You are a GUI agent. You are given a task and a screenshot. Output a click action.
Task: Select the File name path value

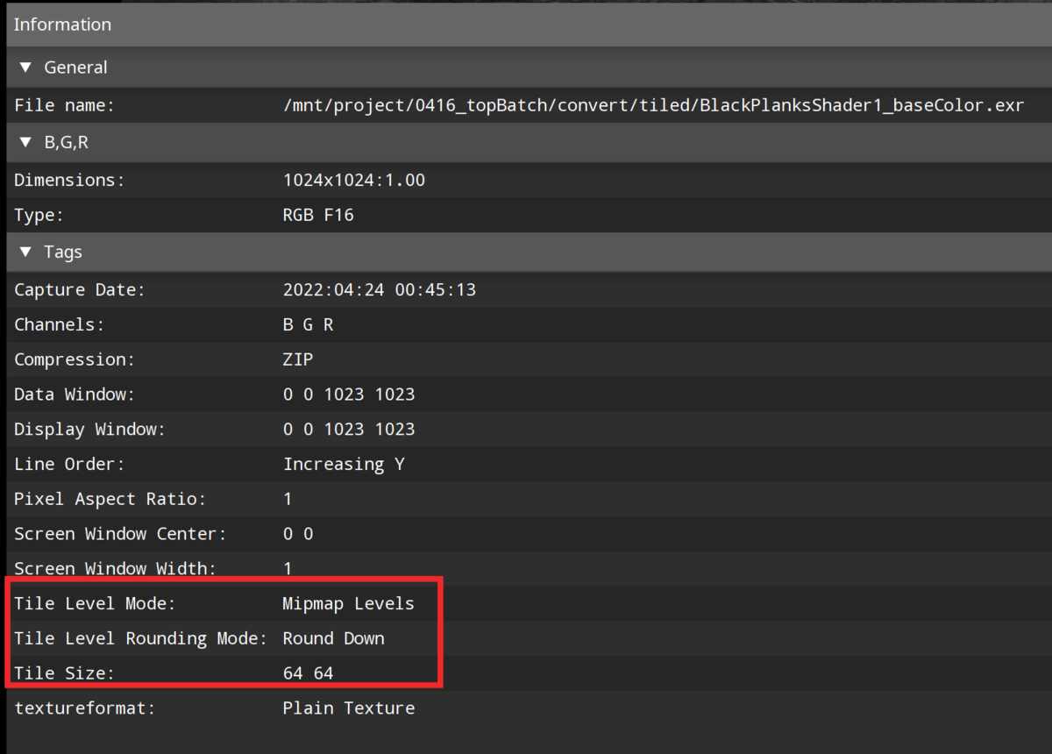[653, 106]
